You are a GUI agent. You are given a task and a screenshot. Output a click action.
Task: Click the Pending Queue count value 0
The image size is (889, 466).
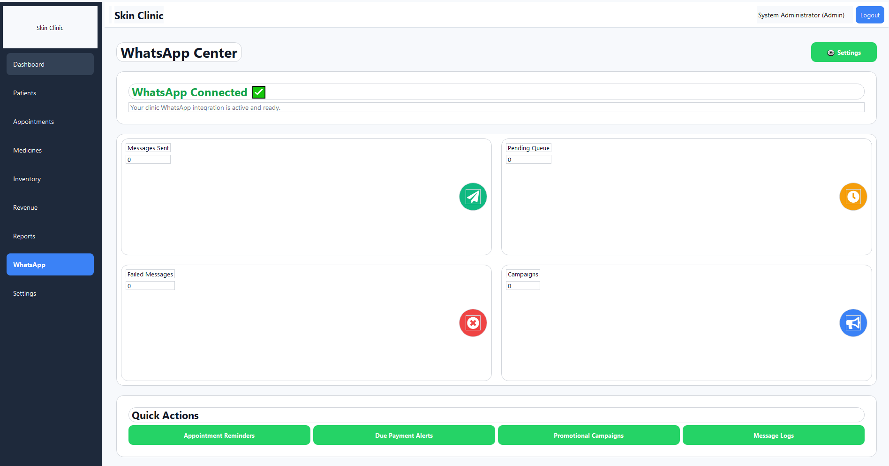tap(528, 160)
